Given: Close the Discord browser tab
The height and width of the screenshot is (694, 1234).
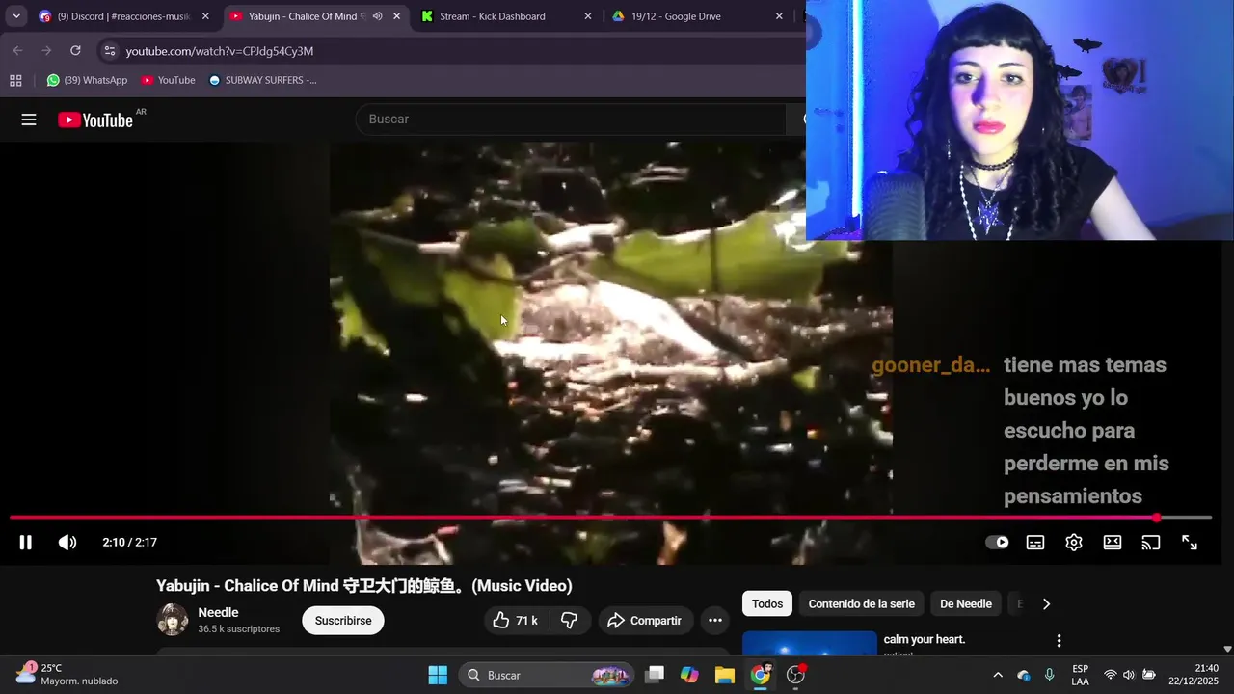Looking at the screenshot, I should (205, 16).
